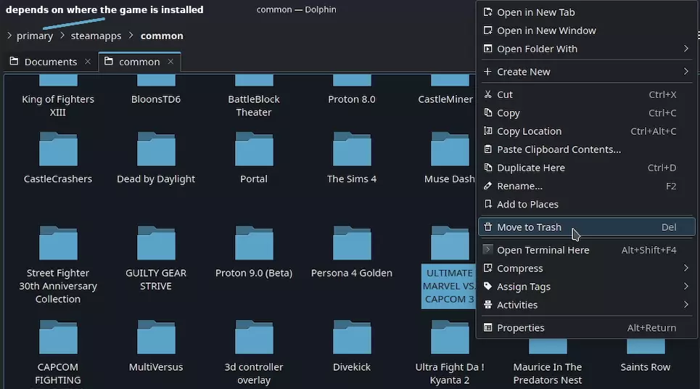
Task: Choose Open in New Tab
Action: tap(587, 12)
